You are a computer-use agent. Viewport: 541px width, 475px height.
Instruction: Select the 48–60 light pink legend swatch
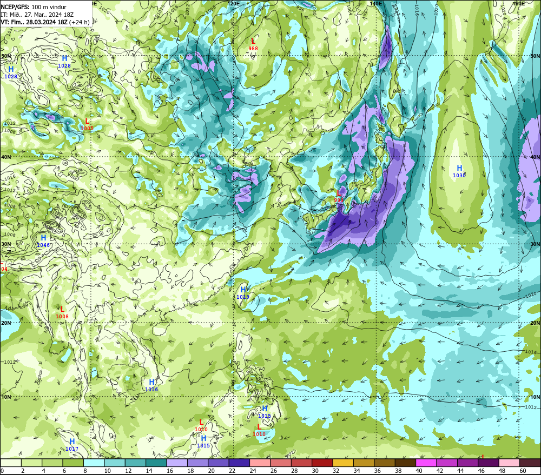click(x=509, y=463)
